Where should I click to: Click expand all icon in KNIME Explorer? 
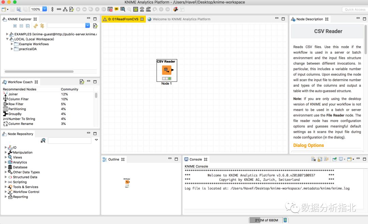point(15,26)
